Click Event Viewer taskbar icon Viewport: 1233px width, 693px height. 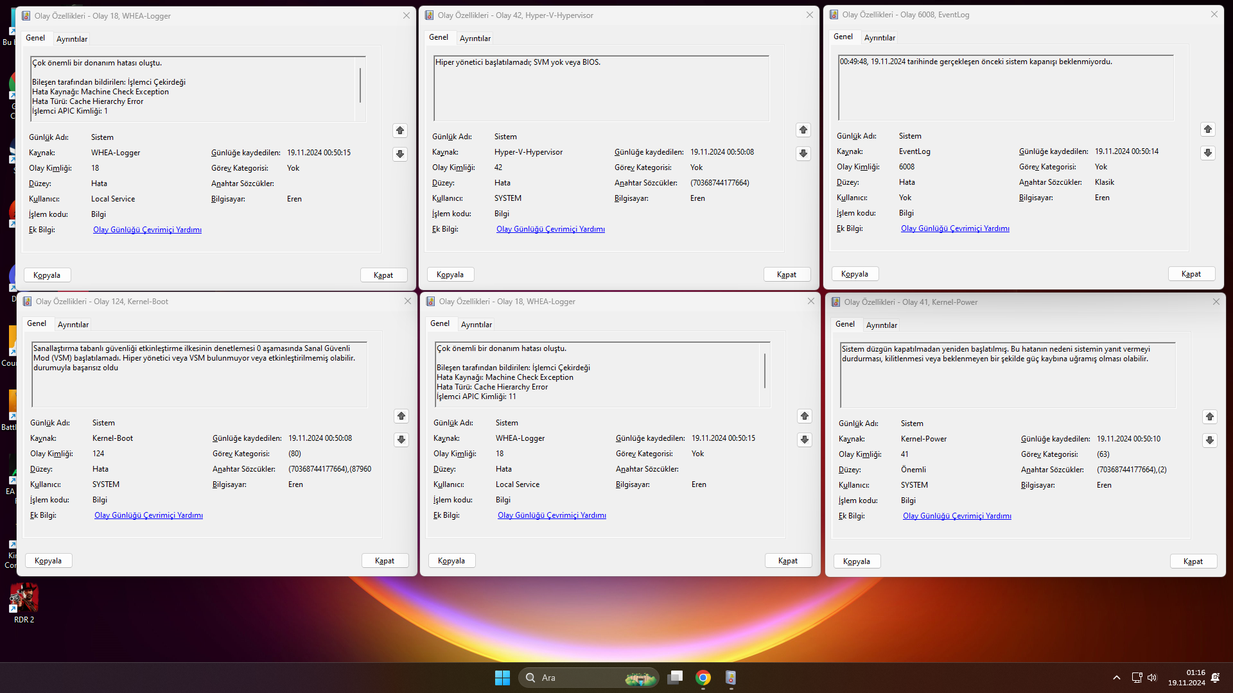(731, 678)
